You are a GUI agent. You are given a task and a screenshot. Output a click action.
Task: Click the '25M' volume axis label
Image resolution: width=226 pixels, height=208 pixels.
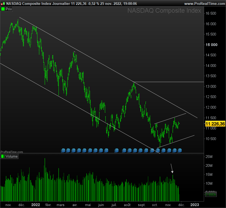click(x=209, y=157)
